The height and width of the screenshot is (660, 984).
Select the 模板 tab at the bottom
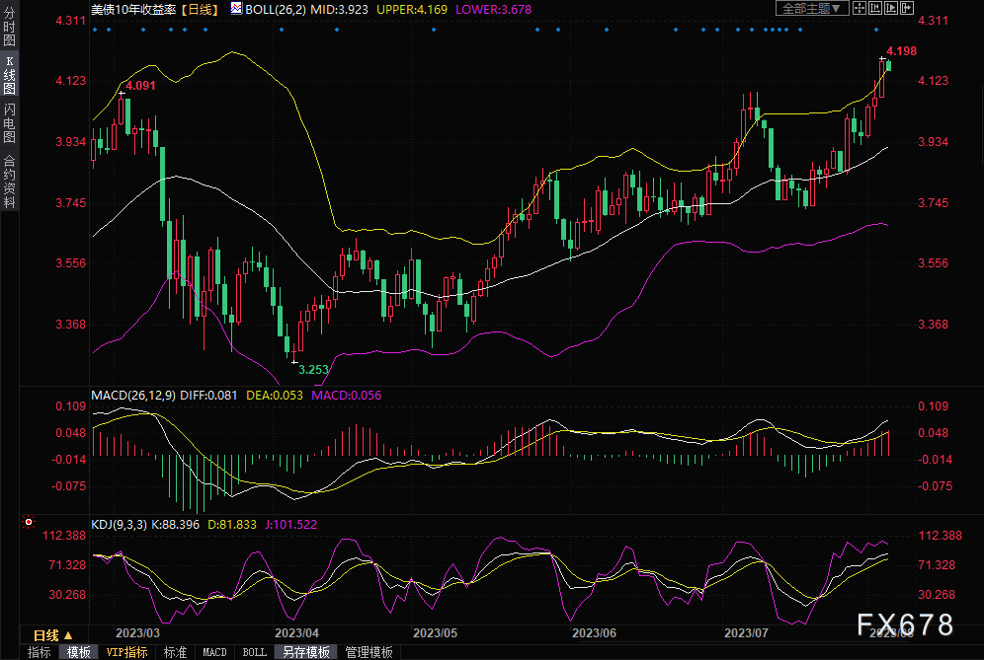click(79, 652)
